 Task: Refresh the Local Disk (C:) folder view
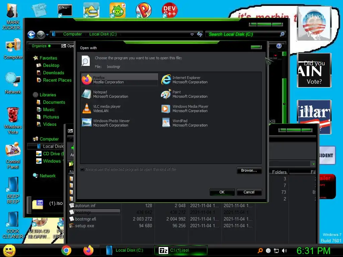(x=200, y=34)
